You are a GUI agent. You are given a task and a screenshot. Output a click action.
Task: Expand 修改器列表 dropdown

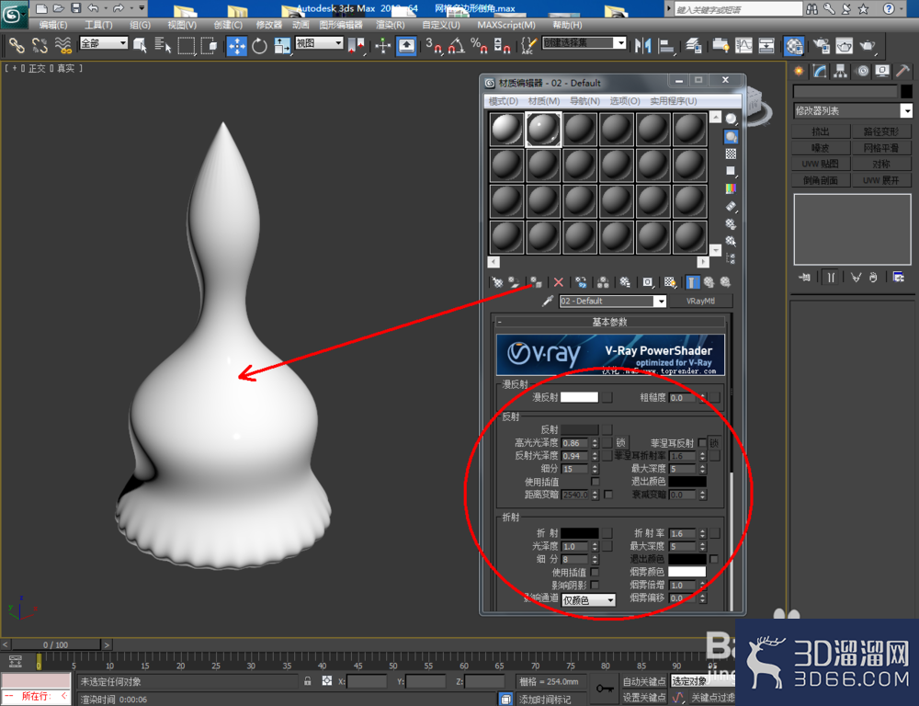coord(853,110)
